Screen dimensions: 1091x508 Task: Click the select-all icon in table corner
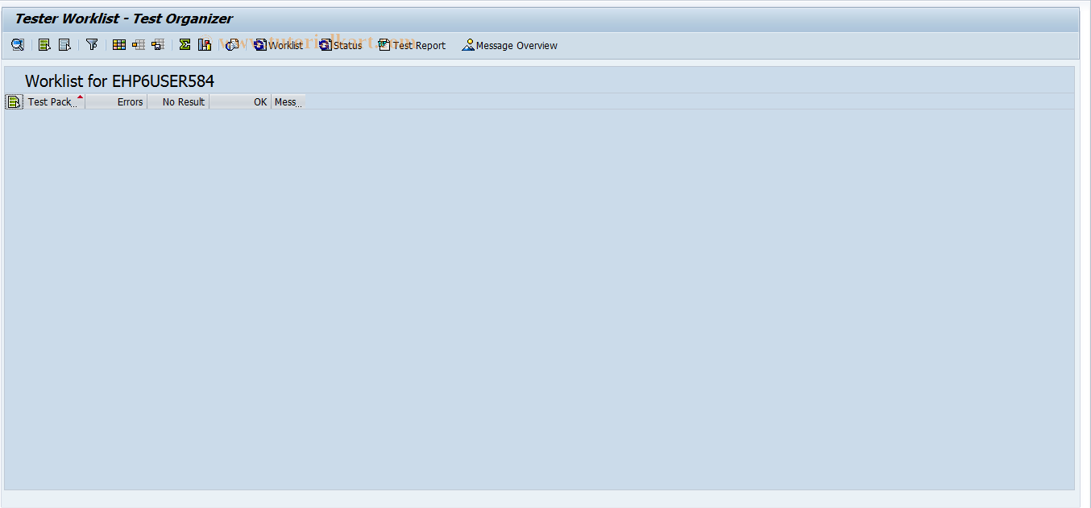(14, 101)
